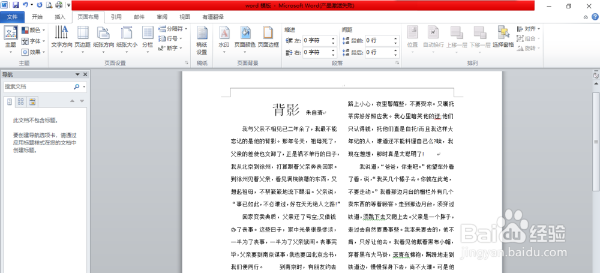This screenshot has height=273, width=600.
Task: Select pages thumbnail browse tab in Navigation
Action: (21, 101)
